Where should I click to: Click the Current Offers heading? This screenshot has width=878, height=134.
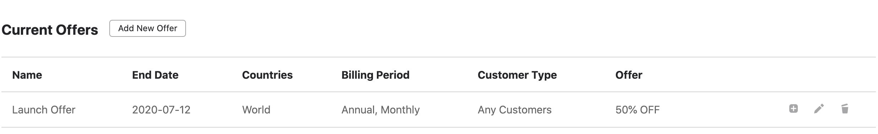(x=50, y=30)
